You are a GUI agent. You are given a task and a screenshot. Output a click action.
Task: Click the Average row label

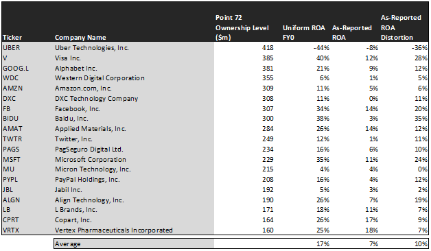[68, 244]
